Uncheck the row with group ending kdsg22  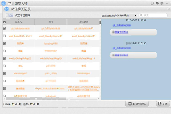pos(4,58)
